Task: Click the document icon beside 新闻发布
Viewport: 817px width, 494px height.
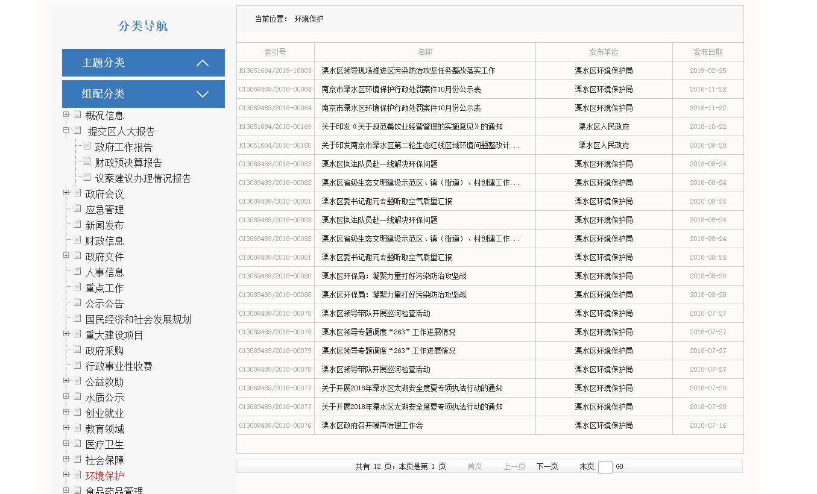Action: click(77, 224)
